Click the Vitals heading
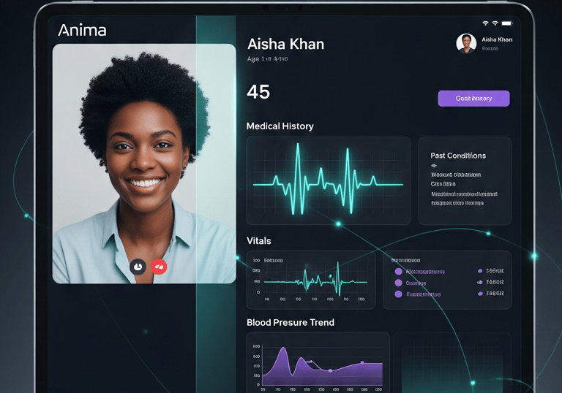This screenshot has width=562, height=393. [259, 241]
